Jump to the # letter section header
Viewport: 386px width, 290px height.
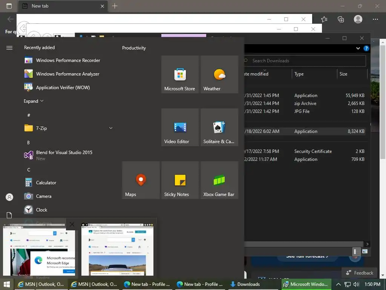pyautogui.click(x=29, y=115)
